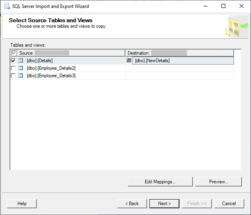Viewport: 251px width, 215px height.
Task: Close the wizard window
Action: pyautogui.click(x=241, y=6)
